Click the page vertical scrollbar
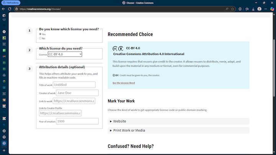This screenshot has height=155, width=276. 274,68
